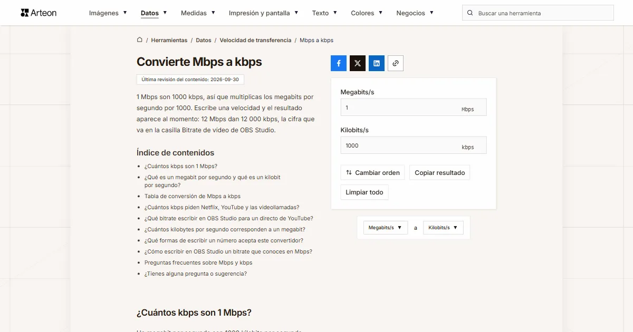Click Limpiar todo button

pos(365,192)
